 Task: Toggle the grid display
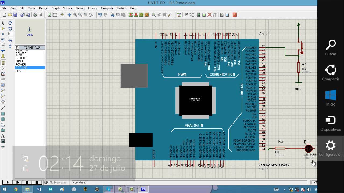click(55, 15)
